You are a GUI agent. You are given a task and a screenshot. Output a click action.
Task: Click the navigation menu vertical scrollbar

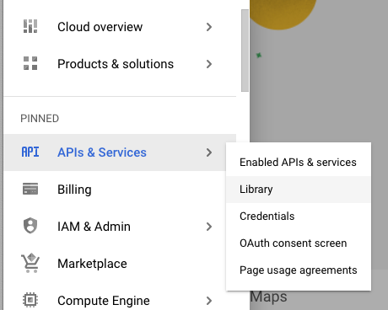point(245,51)
